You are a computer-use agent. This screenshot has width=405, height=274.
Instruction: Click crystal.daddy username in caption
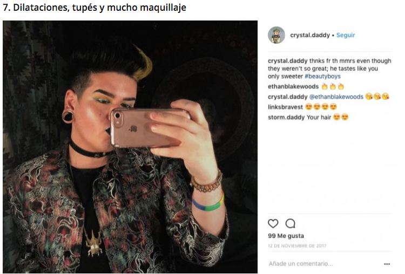click(x=287, y=61)
